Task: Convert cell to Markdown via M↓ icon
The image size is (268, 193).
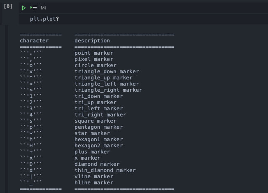Action: click(43, 8)
